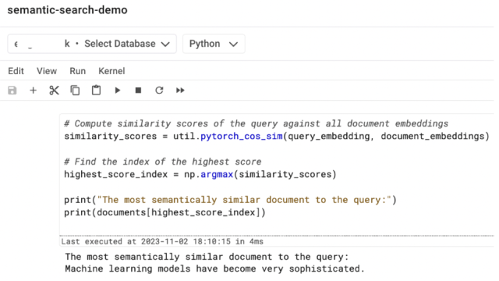Save the notebook with the floppy disk icon
The image size is (499, 281).
(x=12, y=91)
